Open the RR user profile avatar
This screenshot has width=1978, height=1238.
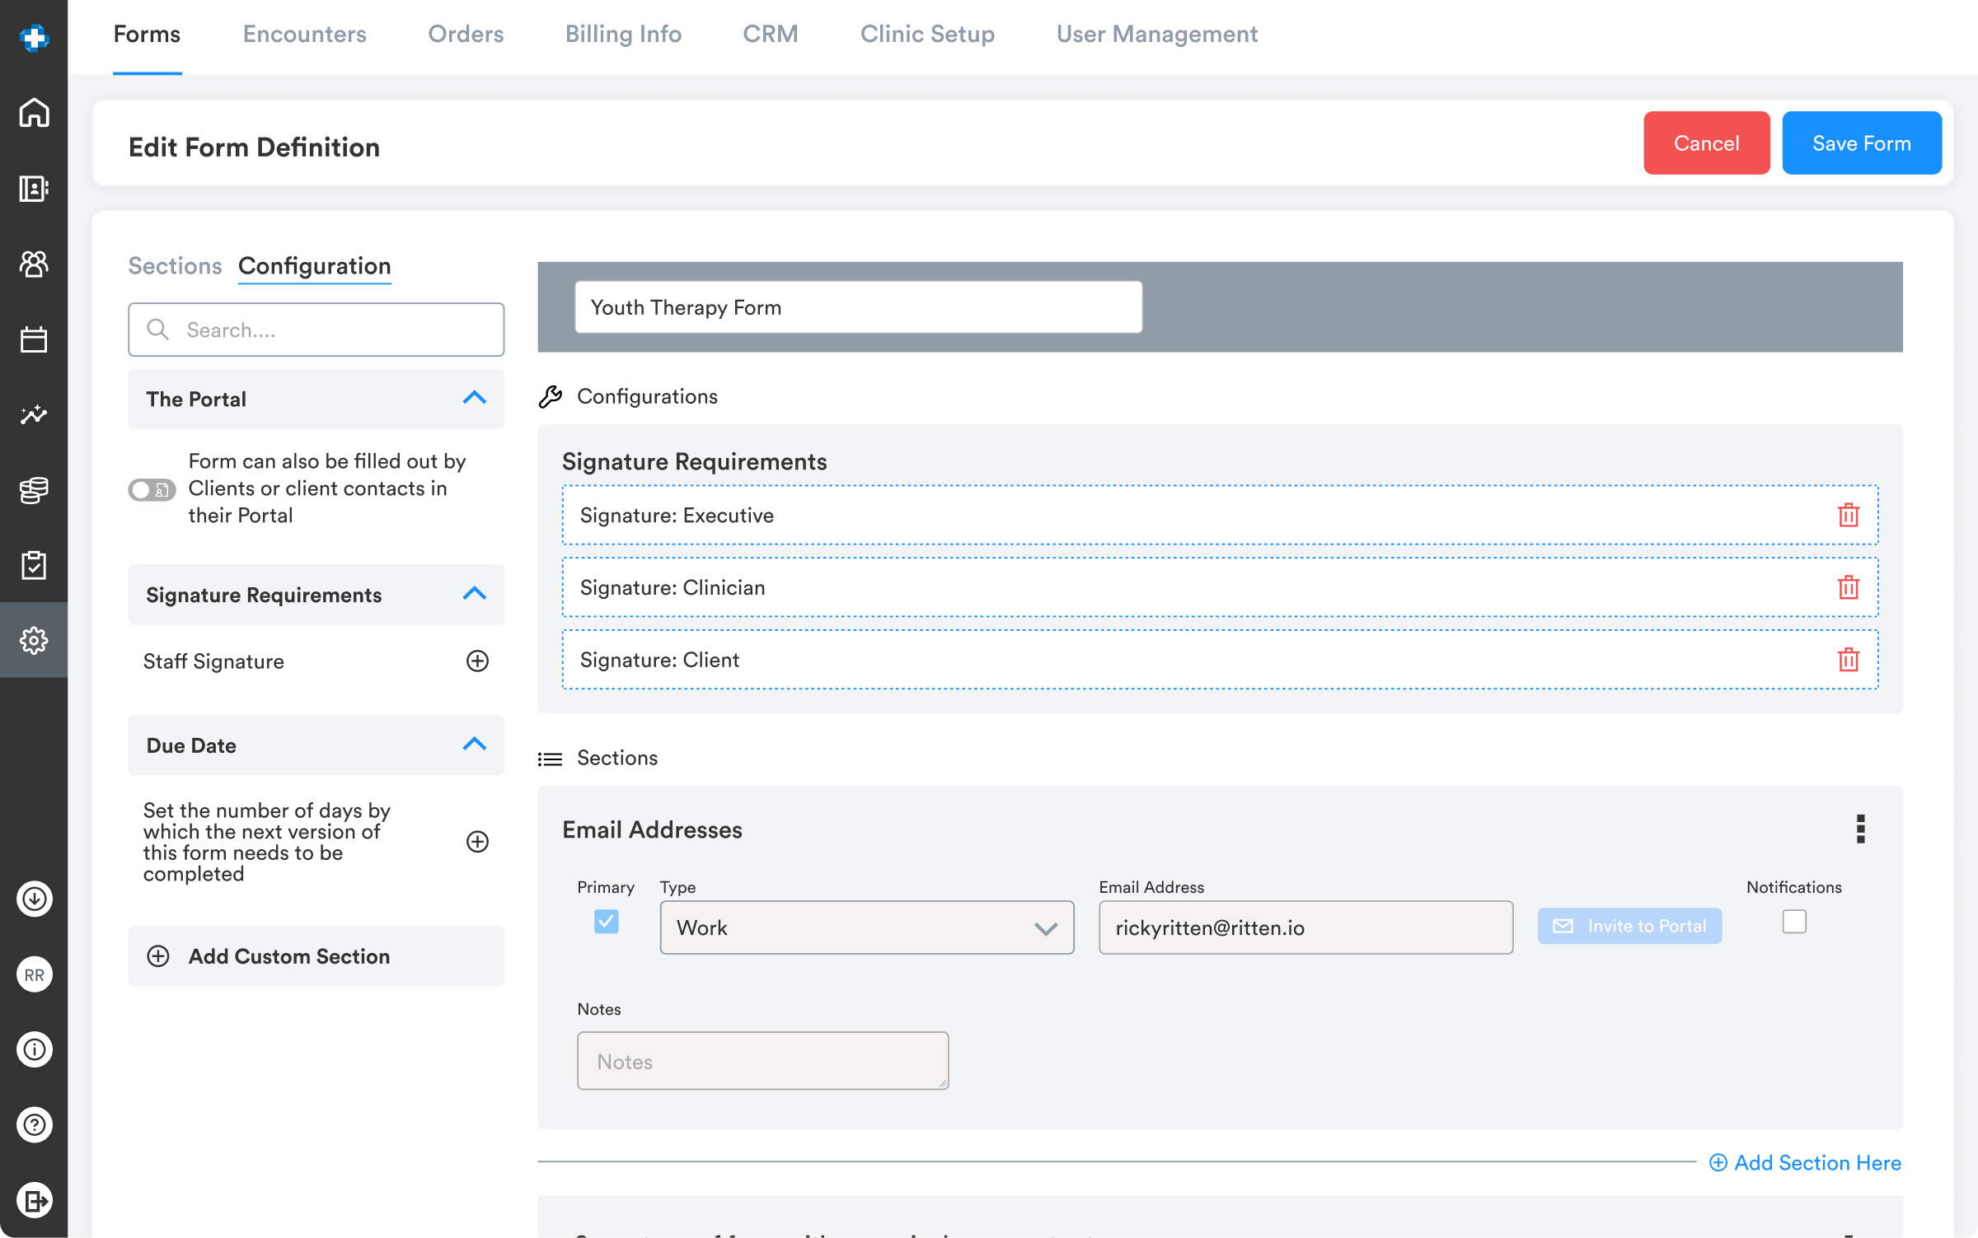[x=34, y=974]
